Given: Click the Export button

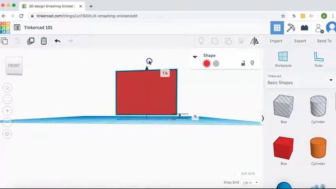Looking at the screenshot, I should (300, 41).
